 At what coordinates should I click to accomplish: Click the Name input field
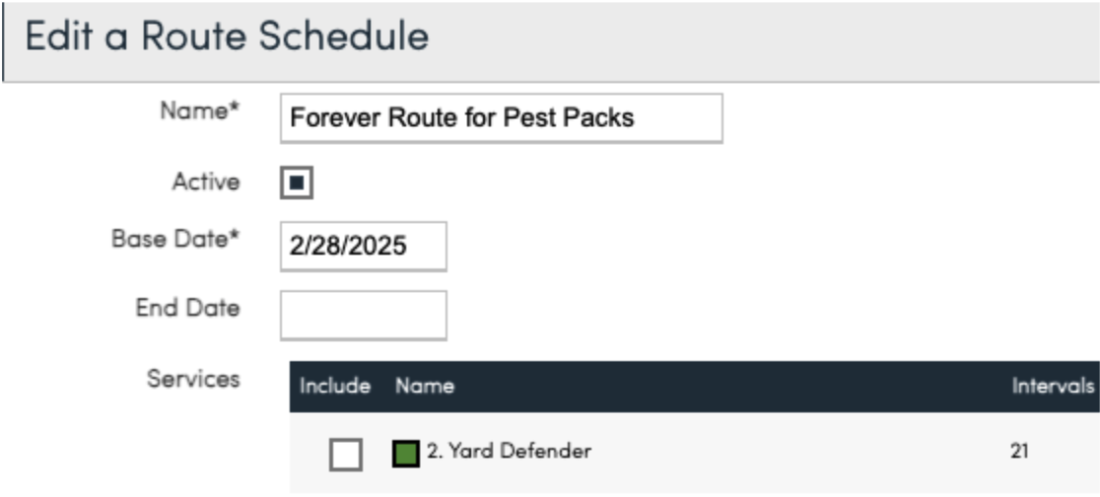tap(501, 118)
